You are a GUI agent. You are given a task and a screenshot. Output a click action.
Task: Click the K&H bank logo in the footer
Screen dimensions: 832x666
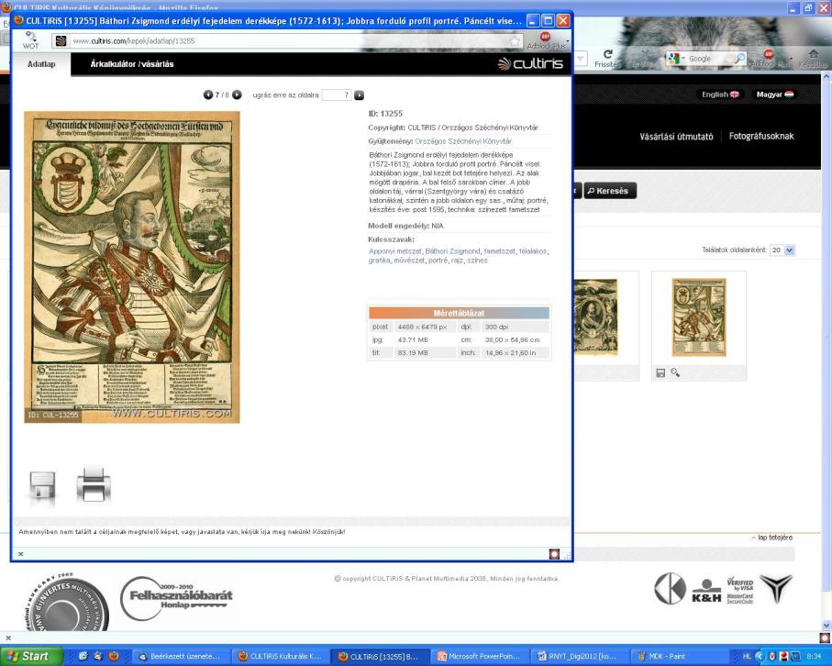pos(706,591)
